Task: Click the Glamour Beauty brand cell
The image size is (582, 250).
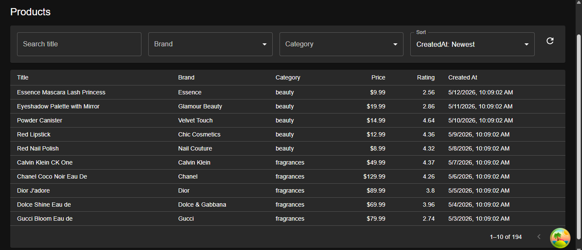Action: (200, 106)
